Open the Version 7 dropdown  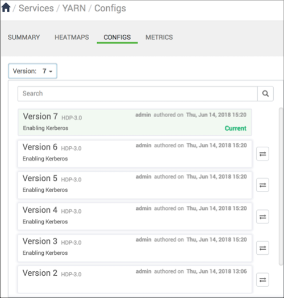[x=32, y=71]
